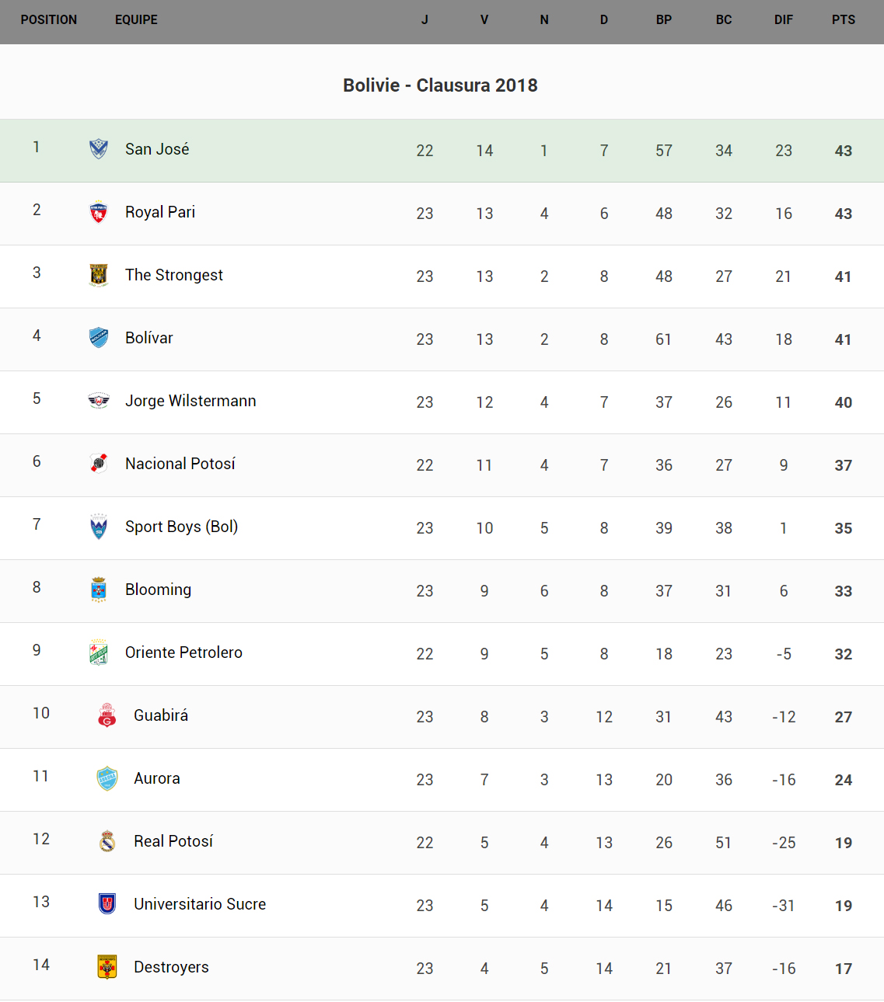Click the Blooming team crest
Image resolution: width=884 pixels, height=1002 pixels.
click(x=99, y=590)
